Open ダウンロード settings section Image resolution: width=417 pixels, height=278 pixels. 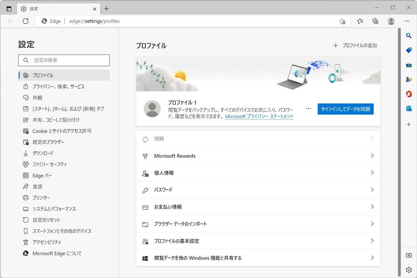point(64,153)
